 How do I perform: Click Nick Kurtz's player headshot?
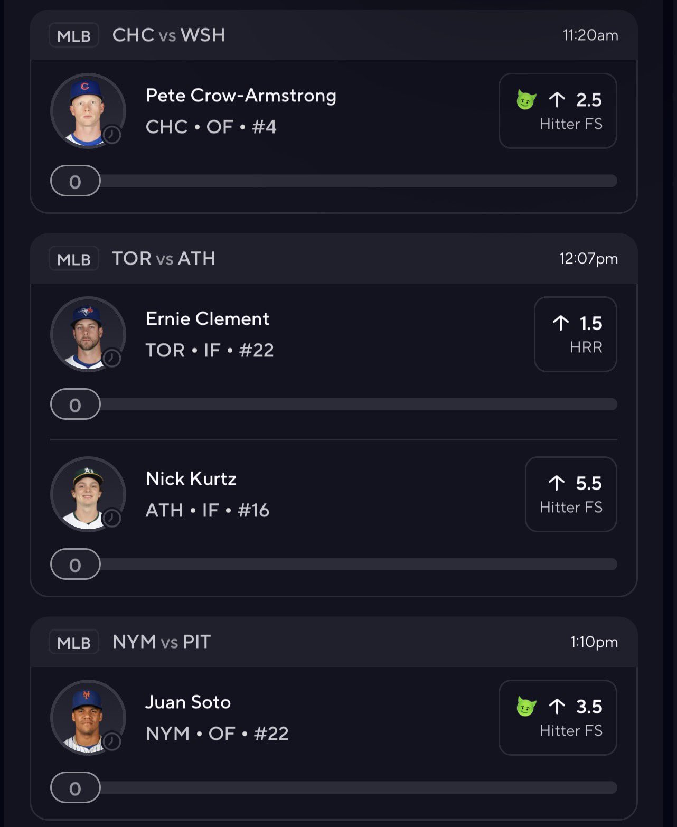tap(87, 493)
